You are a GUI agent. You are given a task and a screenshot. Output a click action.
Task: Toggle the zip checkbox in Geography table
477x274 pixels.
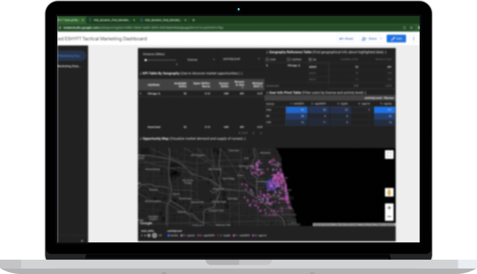pyautogui.click(x=310, y=59)
